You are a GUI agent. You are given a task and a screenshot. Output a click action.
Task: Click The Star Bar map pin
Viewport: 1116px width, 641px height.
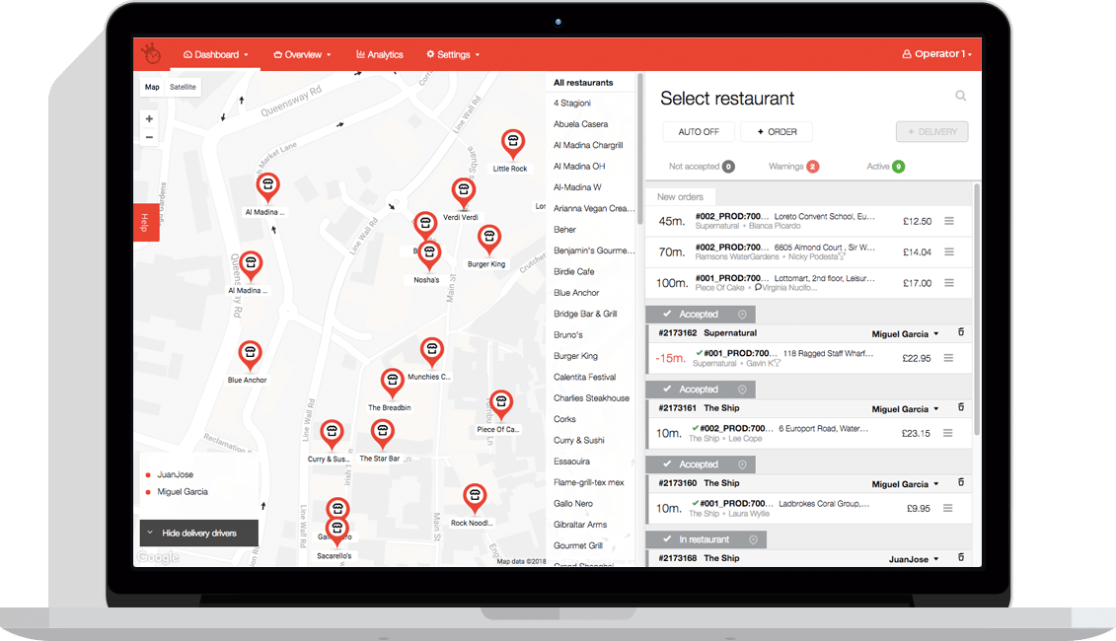tap(383, 433)
